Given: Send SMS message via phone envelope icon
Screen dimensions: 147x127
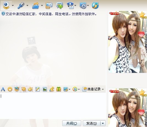Looking at the screenshot, I should (x=49, y=6).
